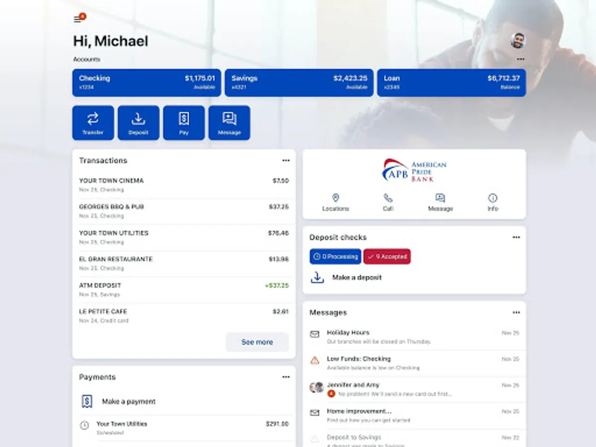The height and width of the screenshot is (447, 596).
Task: Click the Make a deposit download icon
Action: pyautogui.click(x=317, y=278)
